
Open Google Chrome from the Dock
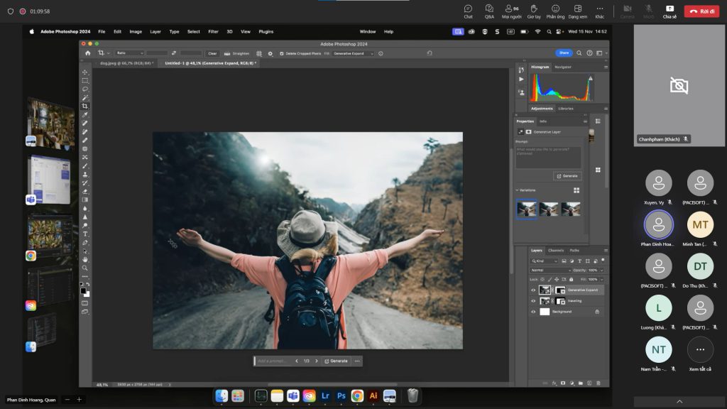click(357, 396)
